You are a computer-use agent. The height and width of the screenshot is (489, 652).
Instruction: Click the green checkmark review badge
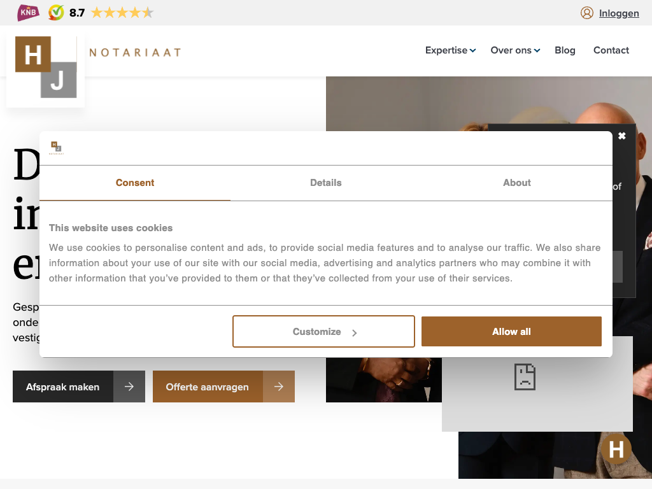(57, 13)
